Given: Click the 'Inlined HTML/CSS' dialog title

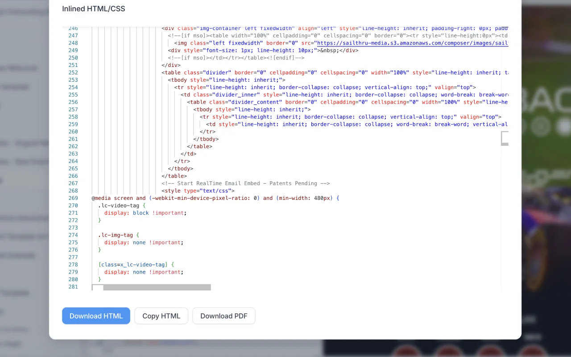Looking at the screenshot, I should click(x=94, y=9).
